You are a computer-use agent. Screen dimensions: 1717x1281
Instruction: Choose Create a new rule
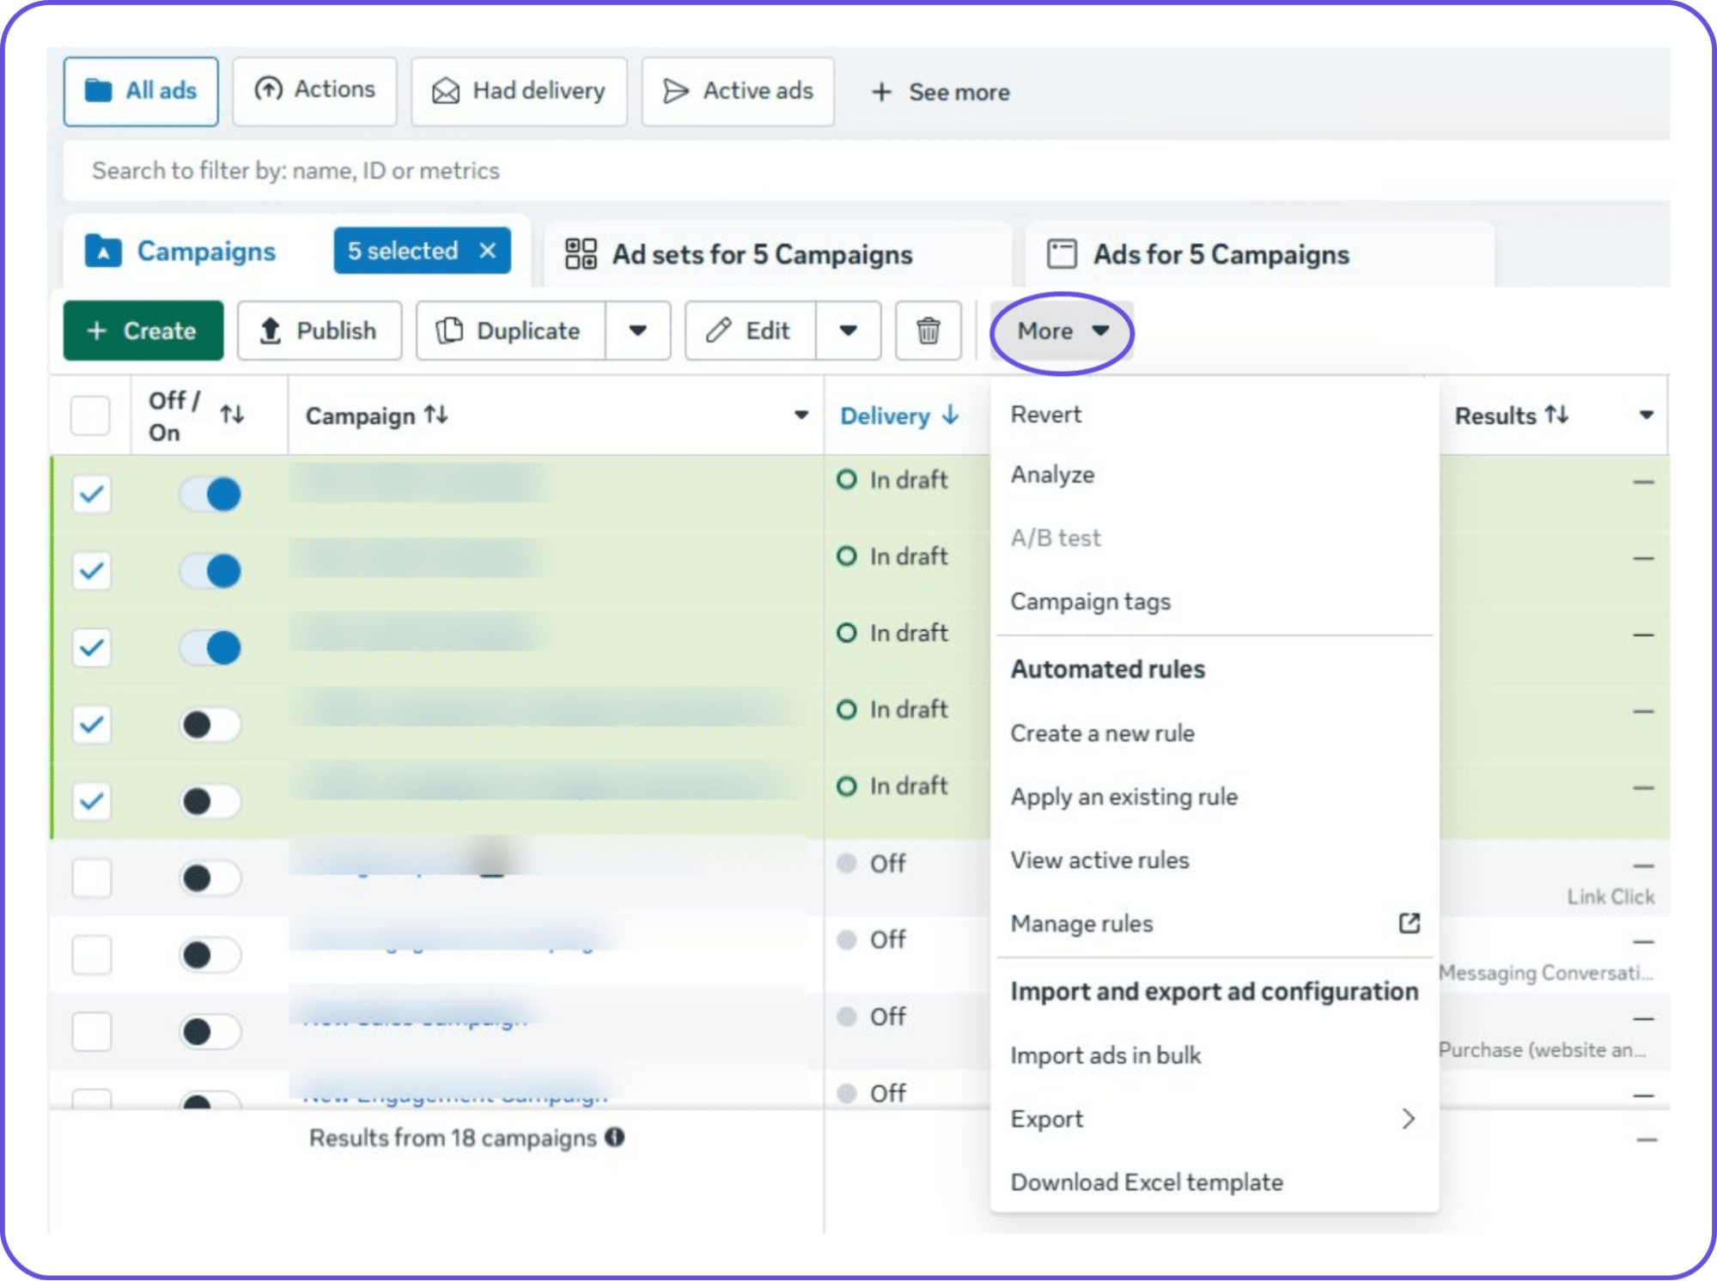click(x=1215, y=733)
